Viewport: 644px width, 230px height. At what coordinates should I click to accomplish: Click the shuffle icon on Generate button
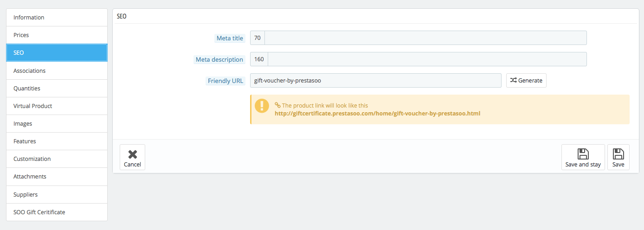tap(513, 80)
